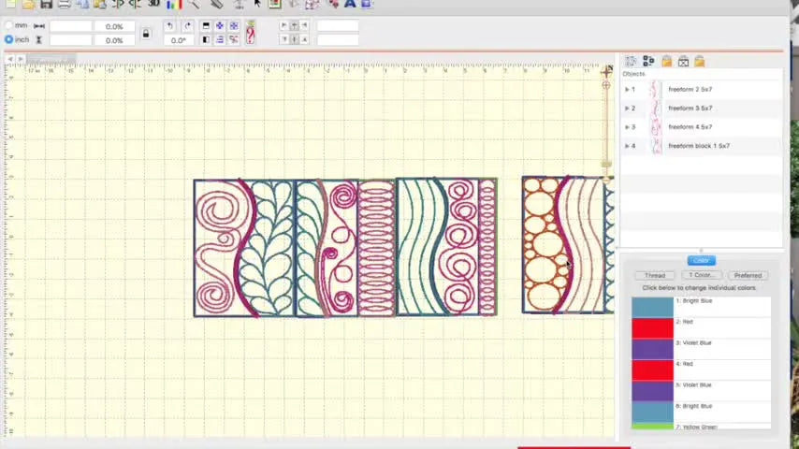
Task: Click the height percentage 0.0% field
Action: pos(114,39)
